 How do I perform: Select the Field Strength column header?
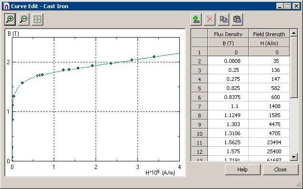269,34
